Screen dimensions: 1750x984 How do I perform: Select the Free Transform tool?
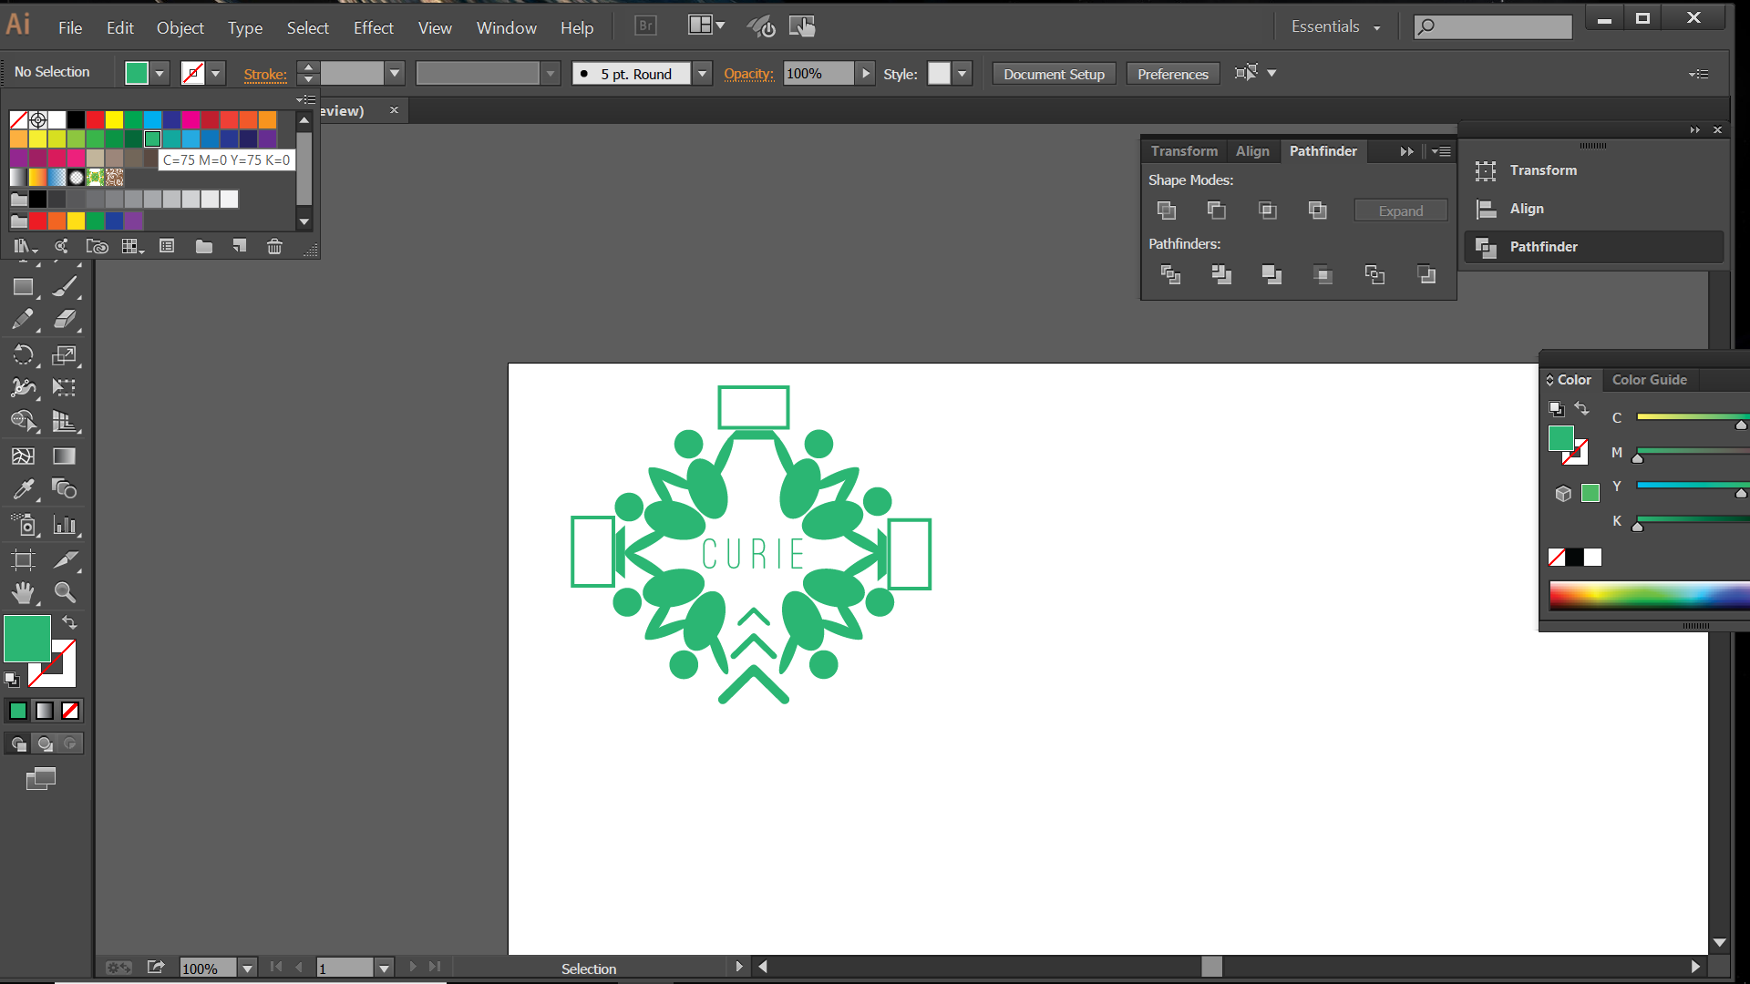65,388
